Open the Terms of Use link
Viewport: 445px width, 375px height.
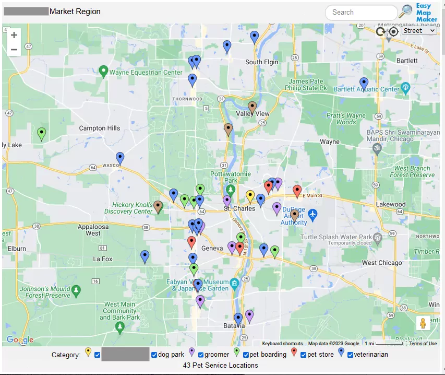click(423, 344)
